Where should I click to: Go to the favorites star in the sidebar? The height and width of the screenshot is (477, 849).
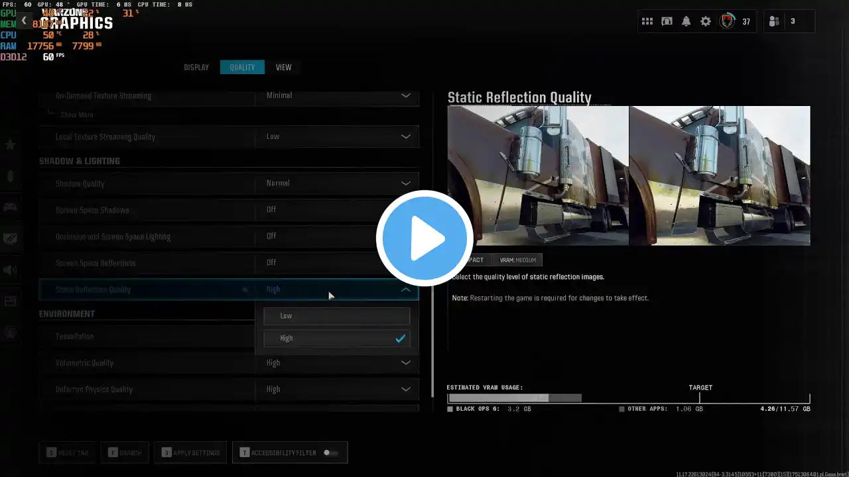tap(10, 144)
